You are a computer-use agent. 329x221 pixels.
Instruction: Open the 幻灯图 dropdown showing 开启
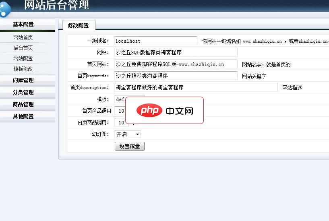pos(128,134)
